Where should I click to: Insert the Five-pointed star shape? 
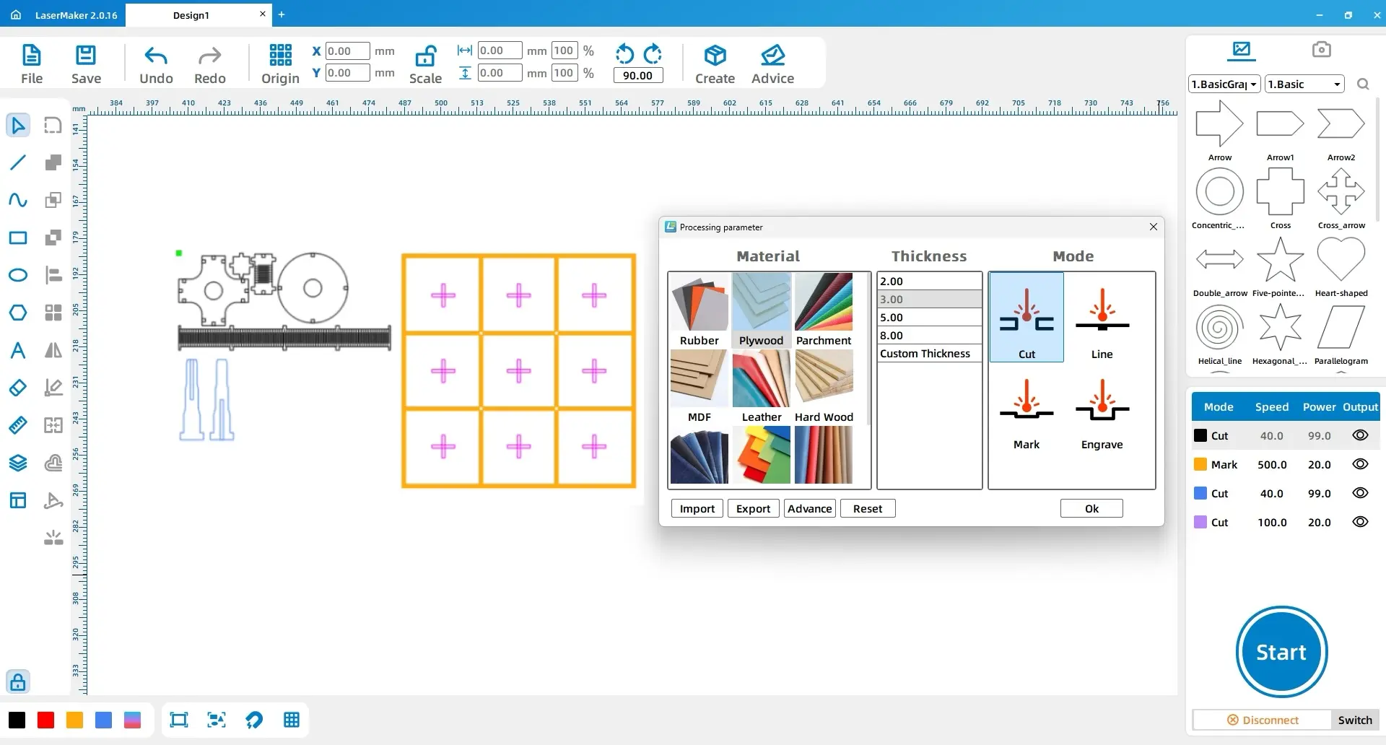(x=1280, y=266)
